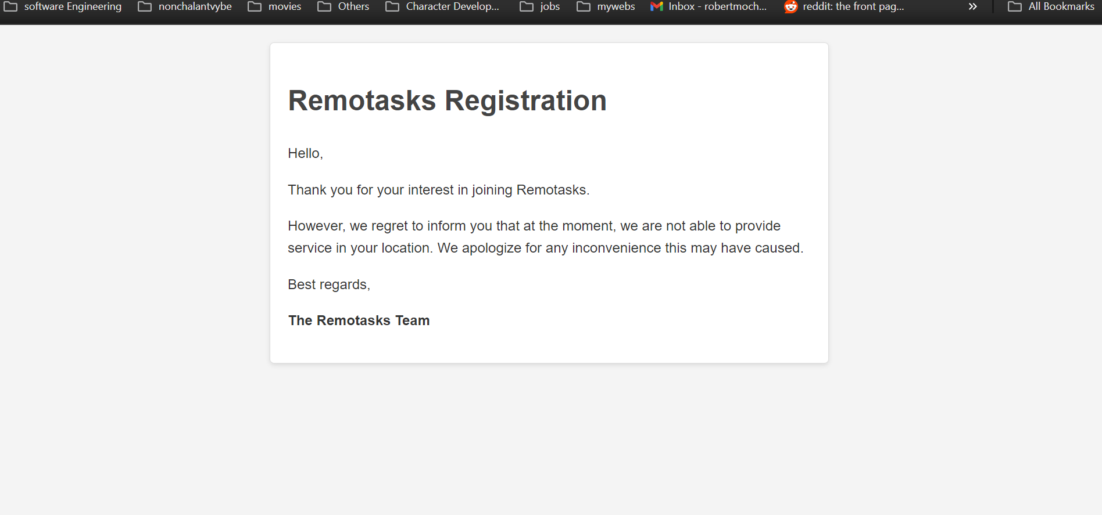Open the reddit front page bookmark
Viewport: 1102px width, 515px height.
(x=845, y=6)
